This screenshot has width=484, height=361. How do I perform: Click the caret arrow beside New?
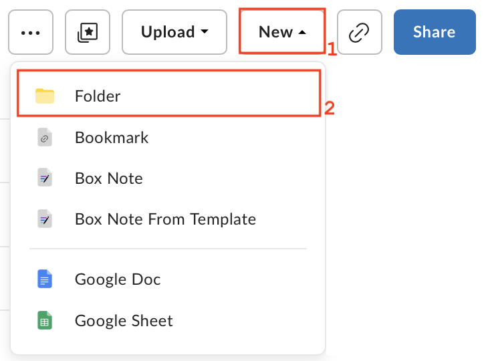(302, 32)
